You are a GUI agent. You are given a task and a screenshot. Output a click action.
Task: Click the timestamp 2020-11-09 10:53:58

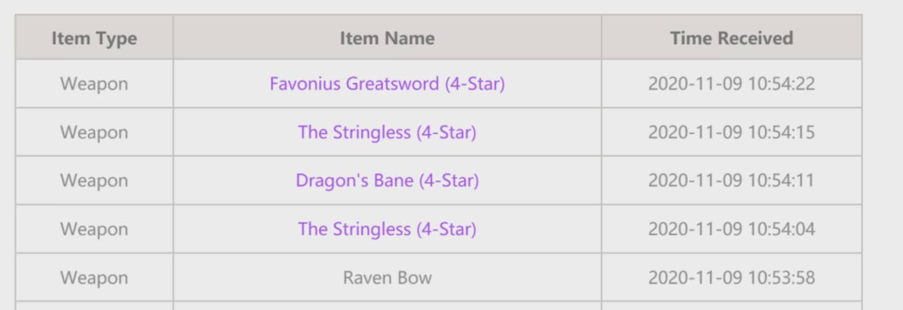(732, 277)
